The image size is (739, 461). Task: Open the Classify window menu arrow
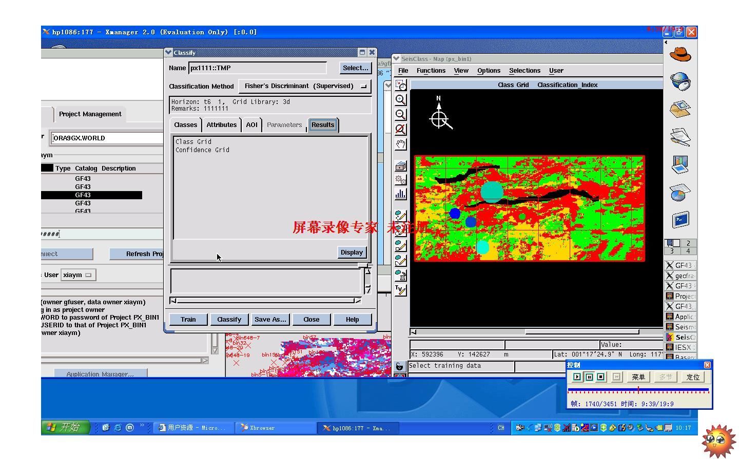click(x=168, y=52)
